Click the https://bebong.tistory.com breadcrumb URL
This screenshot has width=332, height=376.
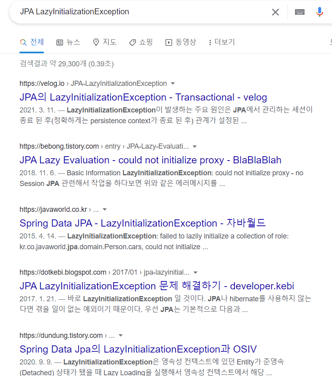click(59, 146)
